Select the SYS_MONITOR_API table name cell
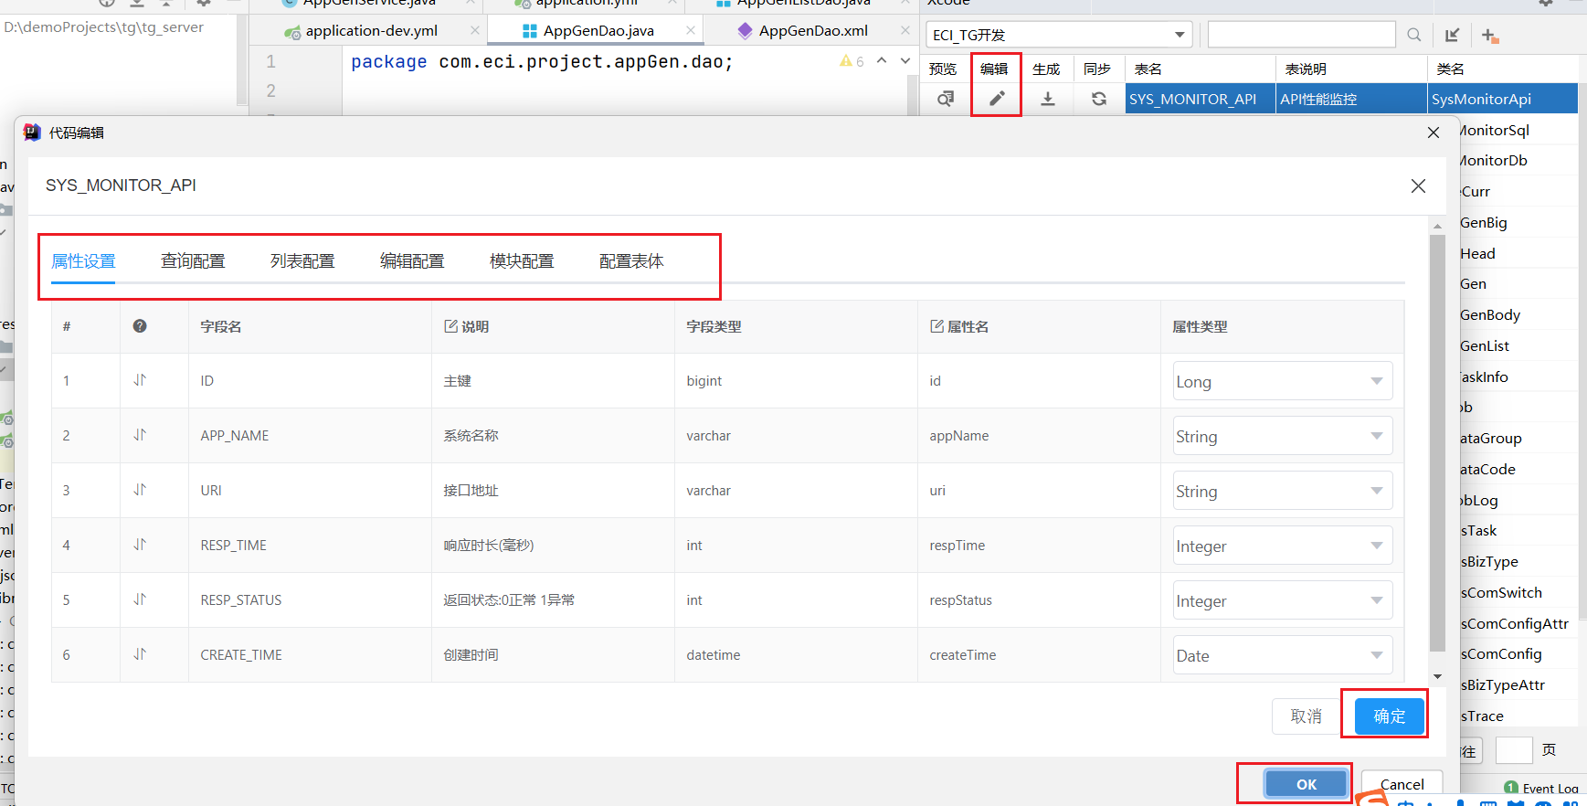 pos(1200,99)
